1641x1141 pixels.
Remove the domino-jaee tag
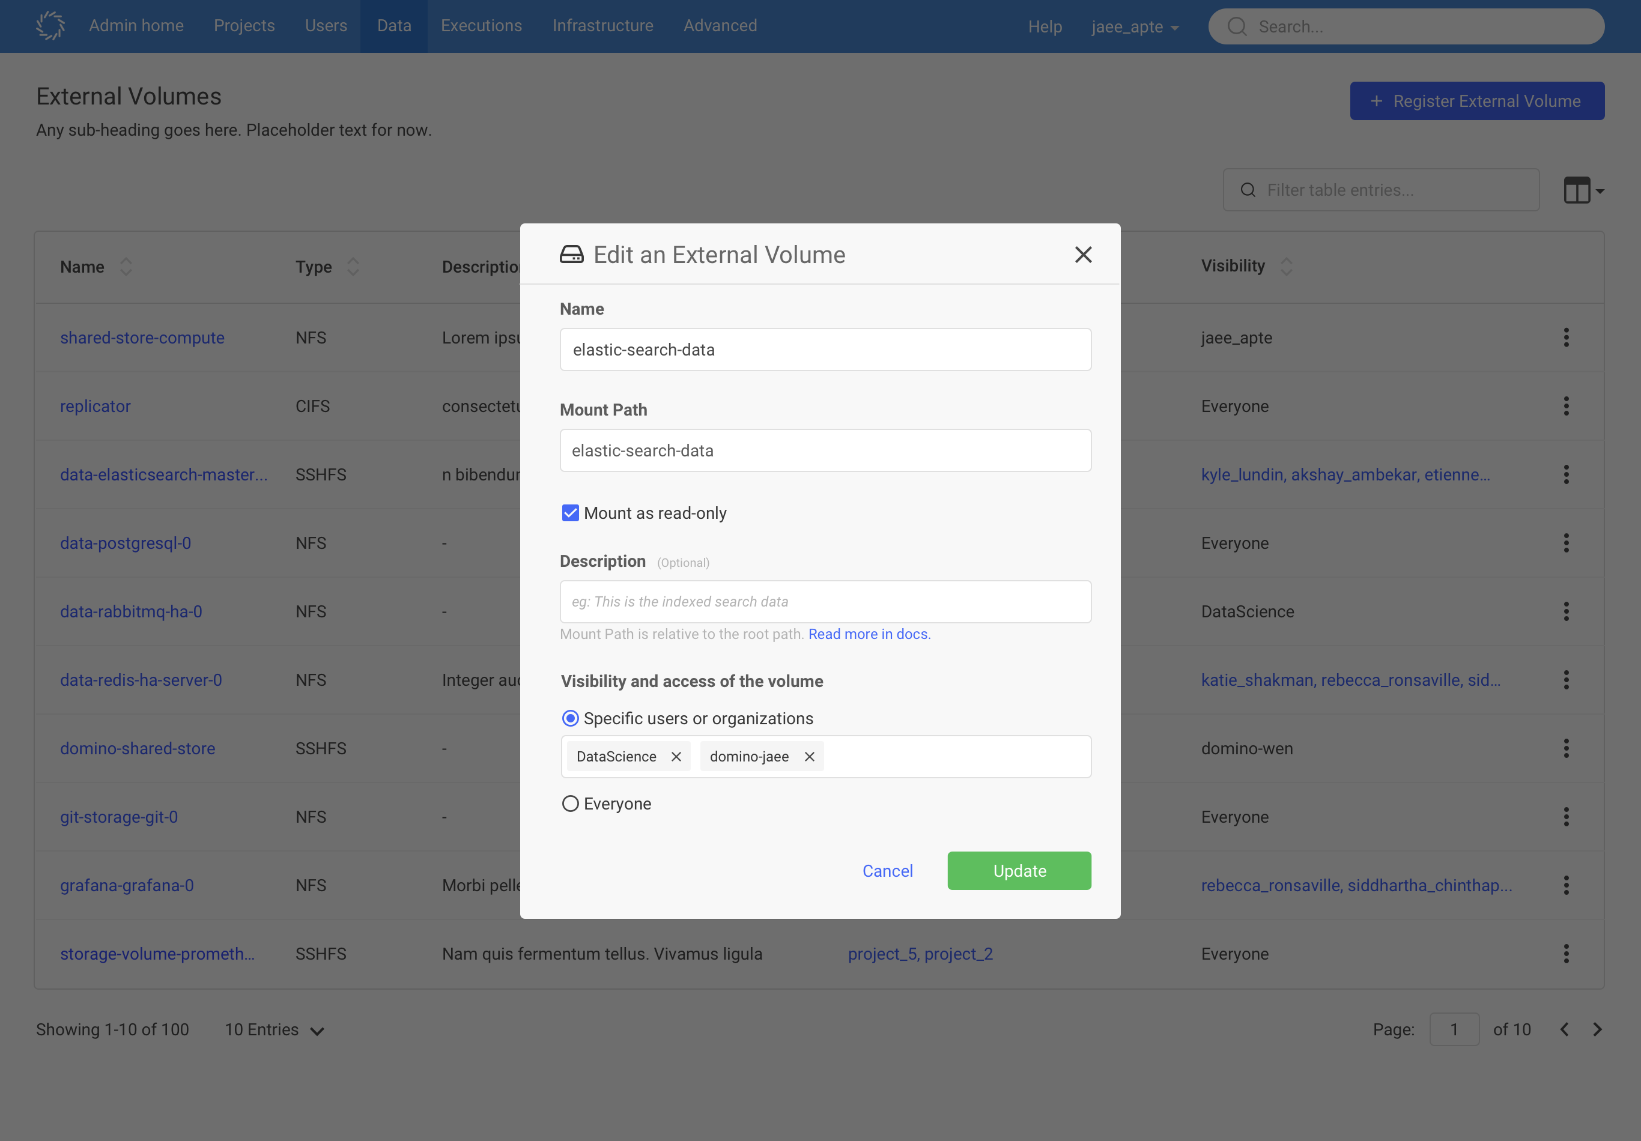(x=810, y=757)
